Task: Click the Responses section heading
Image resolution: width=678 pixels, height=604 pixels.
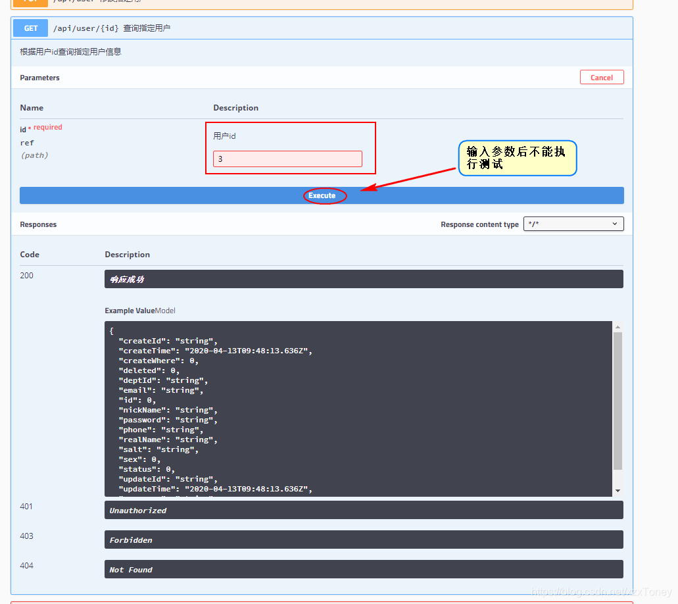Action: coord(38,224)
